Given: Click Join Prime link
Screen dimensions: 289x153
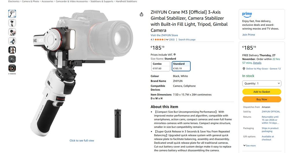Looking at the screenshot, I should click(249, 35).
